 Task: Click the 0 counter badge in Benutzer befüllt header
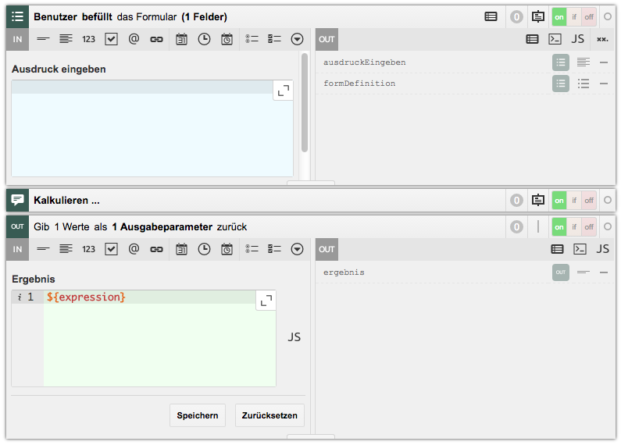pos(516,16)
